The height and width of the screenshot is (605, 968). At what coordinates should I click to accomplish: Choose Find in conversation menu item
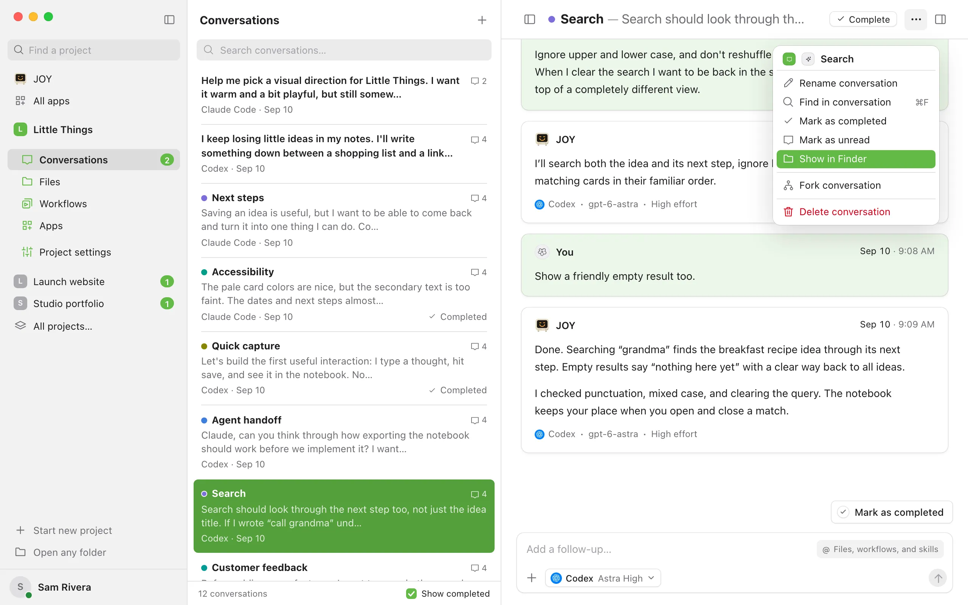(x=856, y=102)
